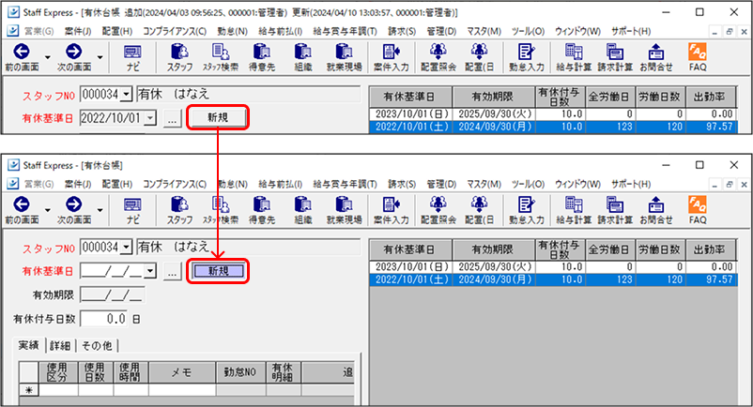Viewport: 753px width, 407px height.
Task: Open 組織 in lower window toolbar
Action: pos(302,210)
